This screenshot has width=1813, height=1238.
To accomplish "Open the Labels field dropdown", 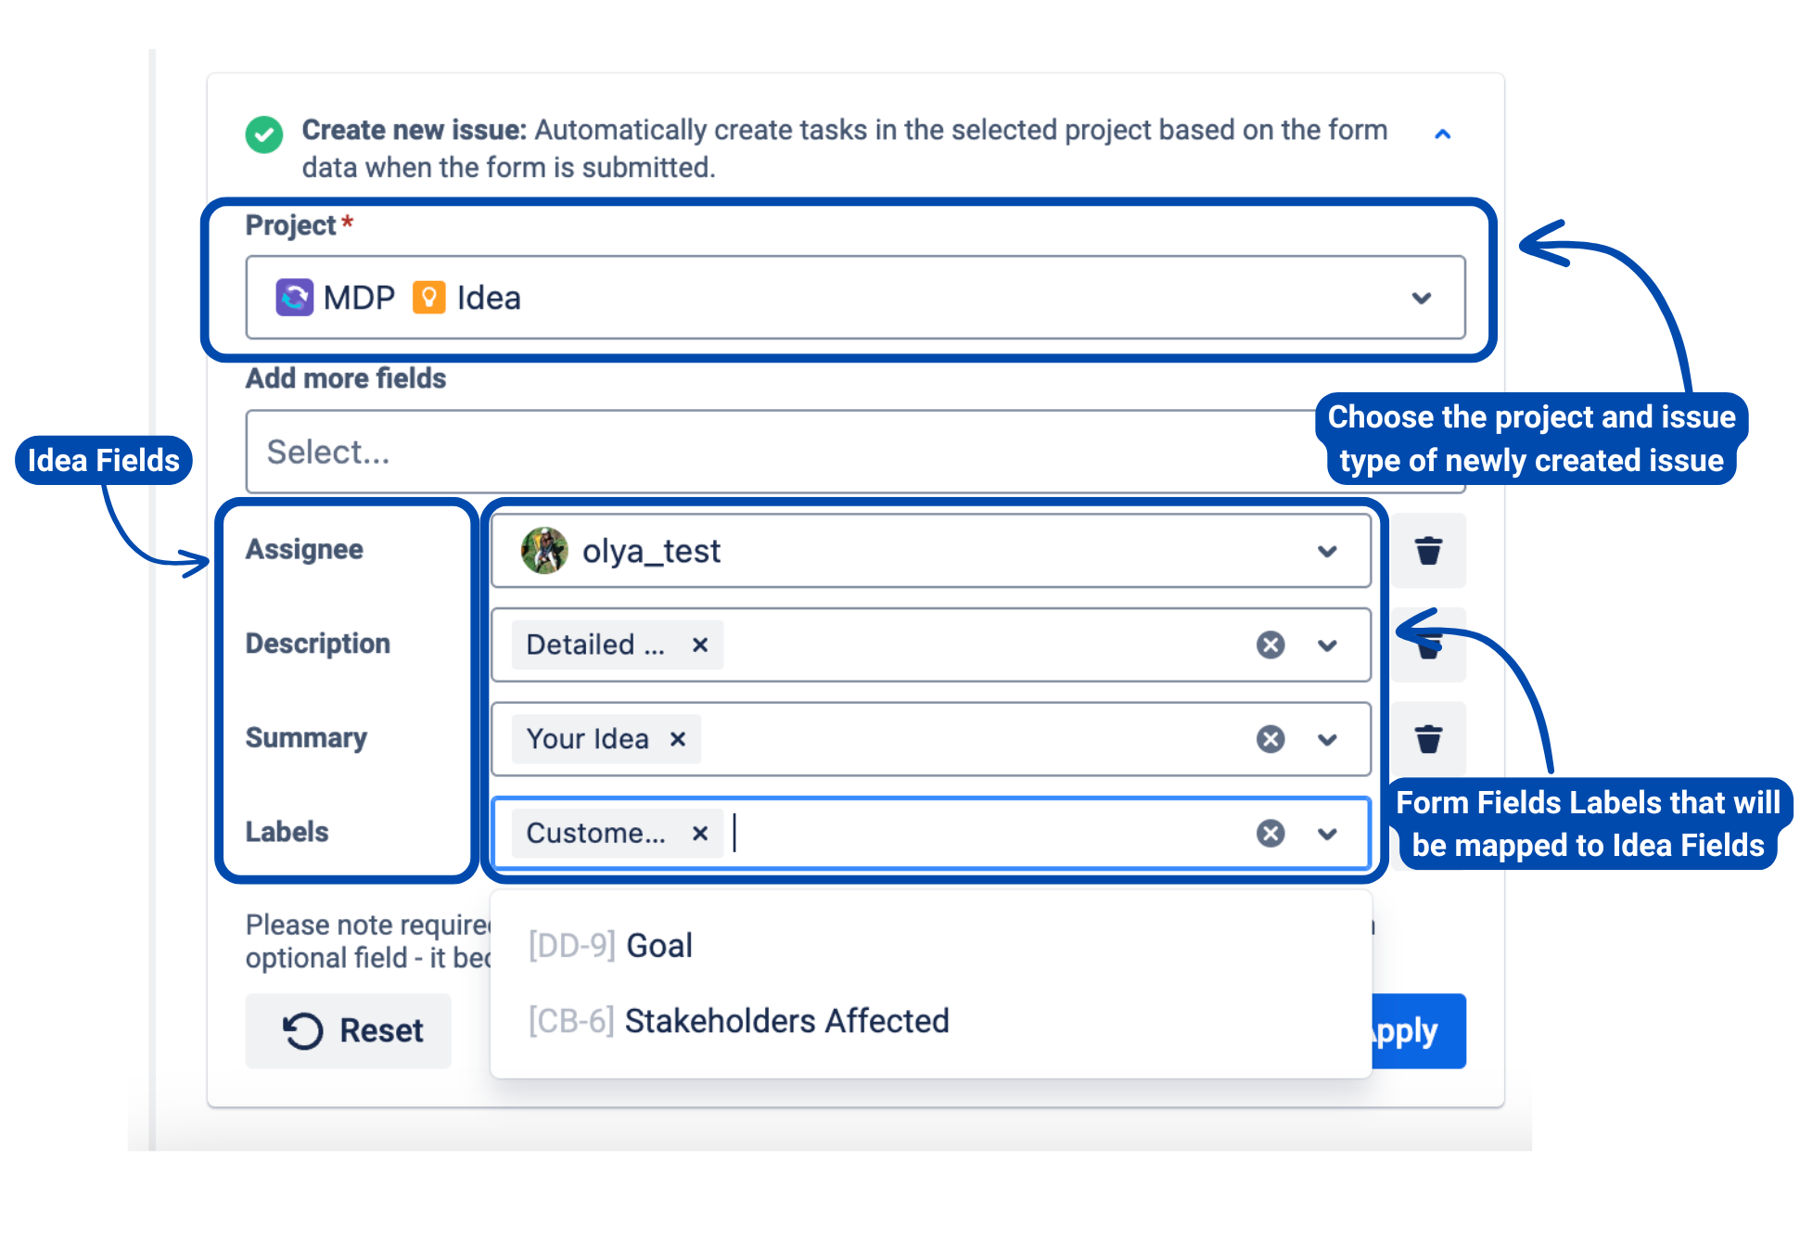I will (x=1327, y=833).
